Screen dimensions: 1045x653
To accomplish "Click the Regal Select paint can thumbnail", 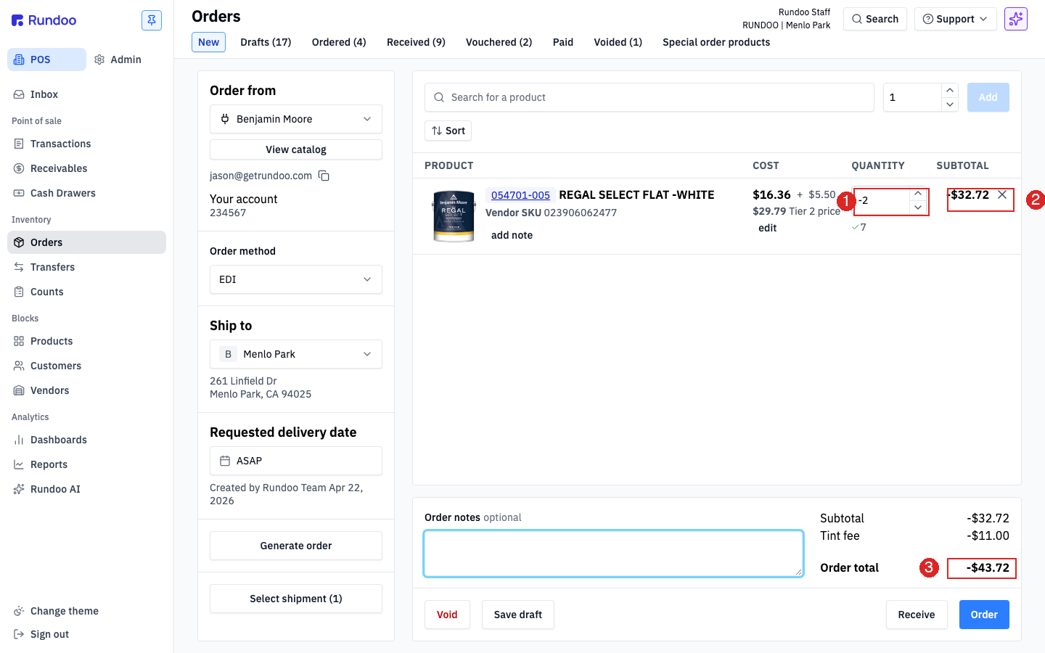I will 454,216.
